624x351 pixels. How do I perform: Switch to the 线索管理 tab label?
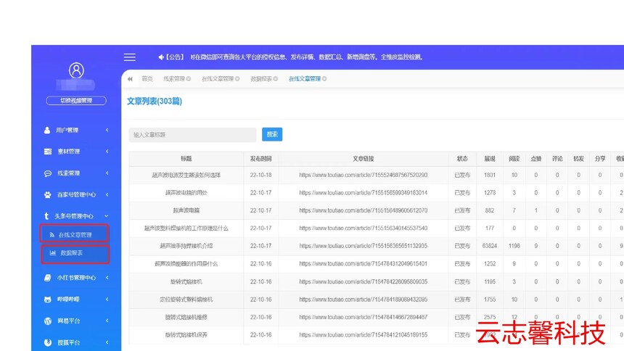(174, 79)
